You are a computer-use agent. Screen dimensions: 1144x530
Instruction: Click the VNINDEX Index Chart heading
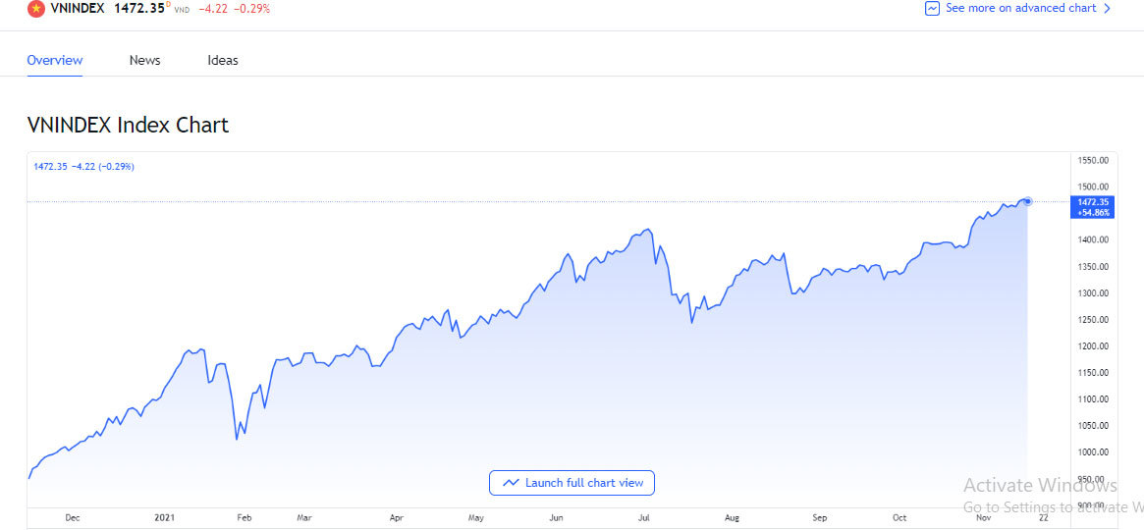click(128, 126)
